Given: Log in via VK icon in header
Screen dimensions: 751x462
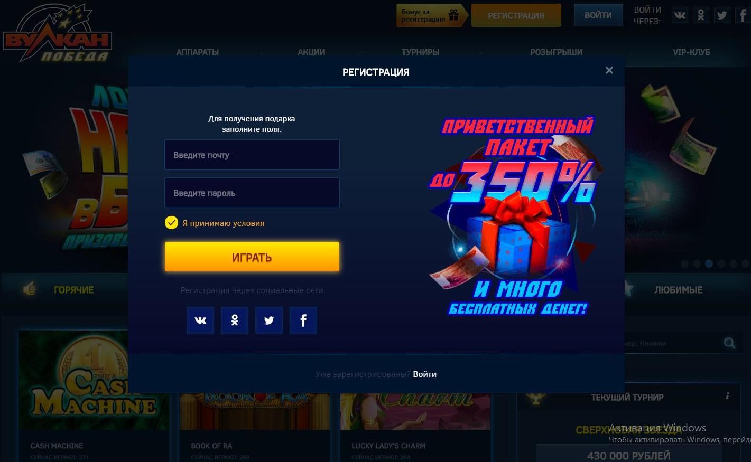Looking at the screenshot, I should [680, 15].
